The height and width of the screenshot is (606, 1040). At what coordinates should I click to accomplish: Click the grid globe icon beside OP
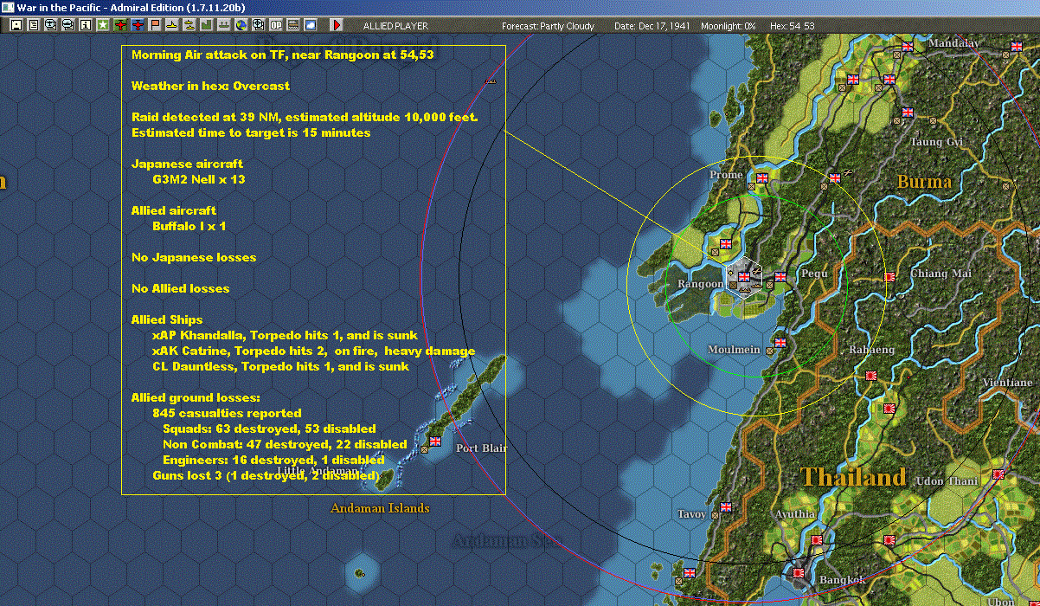pos(259,25)
